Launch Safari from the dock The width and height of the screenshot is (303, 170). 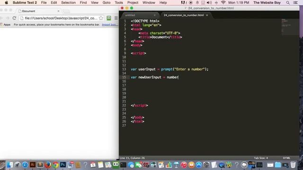[25, 165]
